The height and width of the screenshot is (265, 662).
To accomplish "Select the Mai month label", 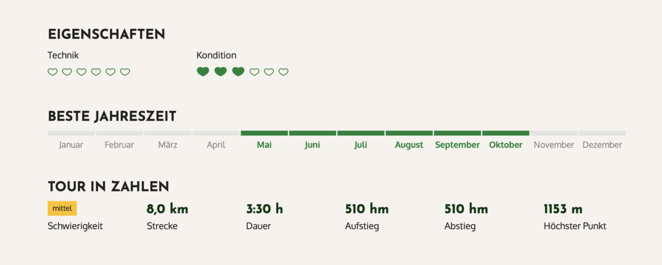I will click(x=264, y=145).
